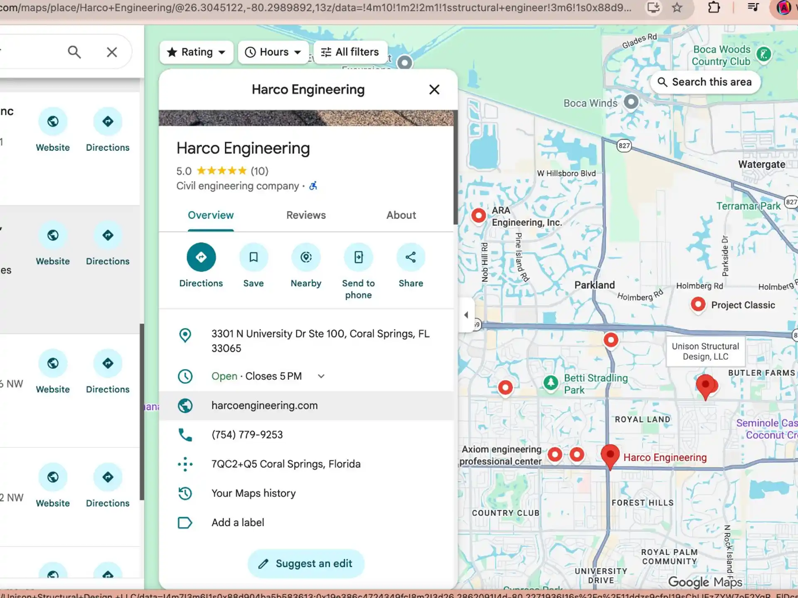Viewport: 798px width, 598px height.
Task: Collapse the side panel arrow handle
Action: tap(466, 315)
